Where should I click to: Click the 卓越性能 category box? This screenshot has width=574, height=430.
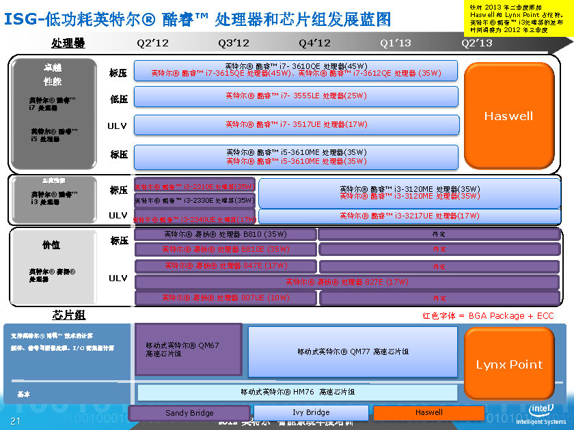tap(54, 114)
